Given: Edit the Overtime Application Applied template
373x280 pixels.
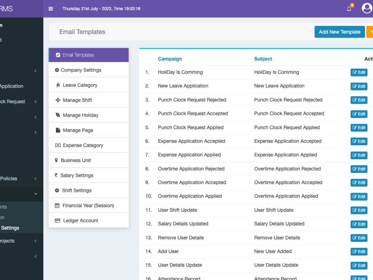Looking at the screenshot, I should coord(359,197).
